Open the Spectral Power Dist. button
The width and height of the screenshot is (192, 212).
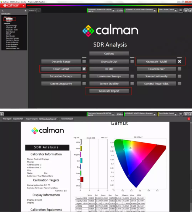click(x=157, y=84)
